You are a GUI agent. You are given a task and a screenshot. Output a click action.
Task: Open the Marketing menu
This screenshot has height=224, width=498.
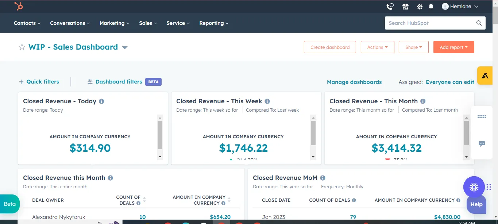(114, 23)
